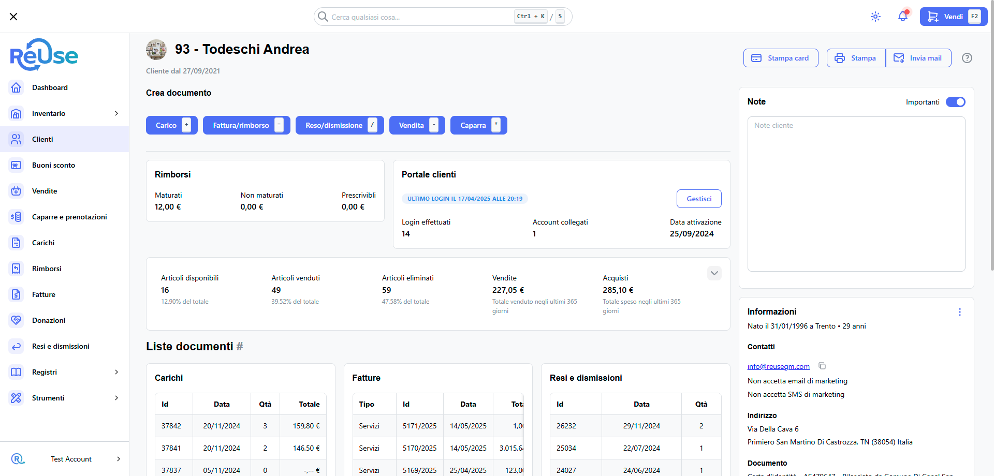This screenshot has width=994, height=476.
Task: Collapse the article statistics panel chevron
Action: point(714,273)
